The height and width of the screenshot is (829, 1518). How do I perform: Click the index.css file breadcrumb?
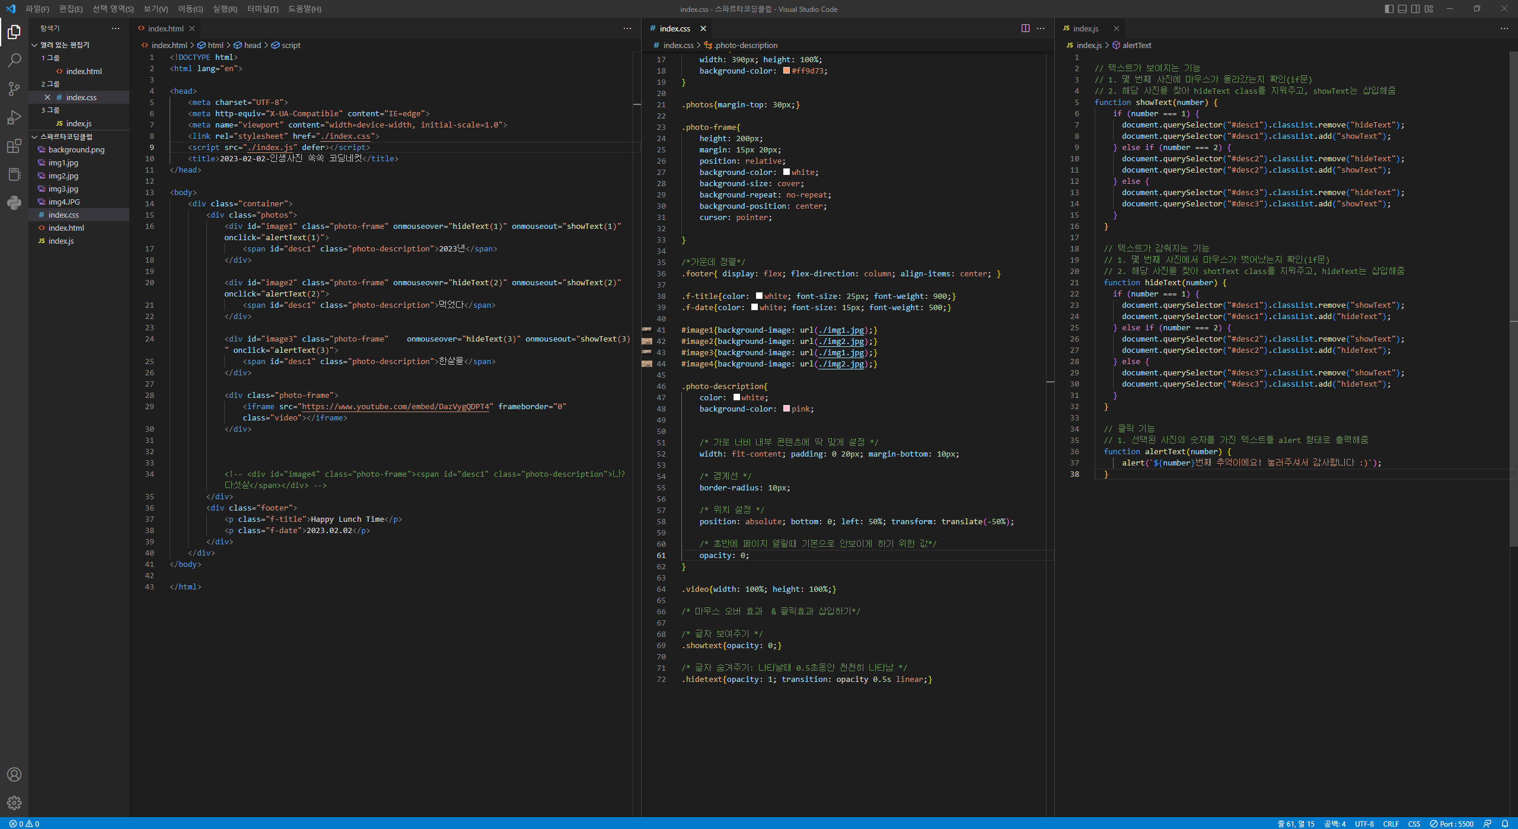[674, 45]
